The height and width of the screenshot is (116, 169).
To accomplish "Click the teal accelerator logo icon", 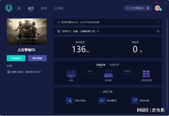I will coord(9,8).
